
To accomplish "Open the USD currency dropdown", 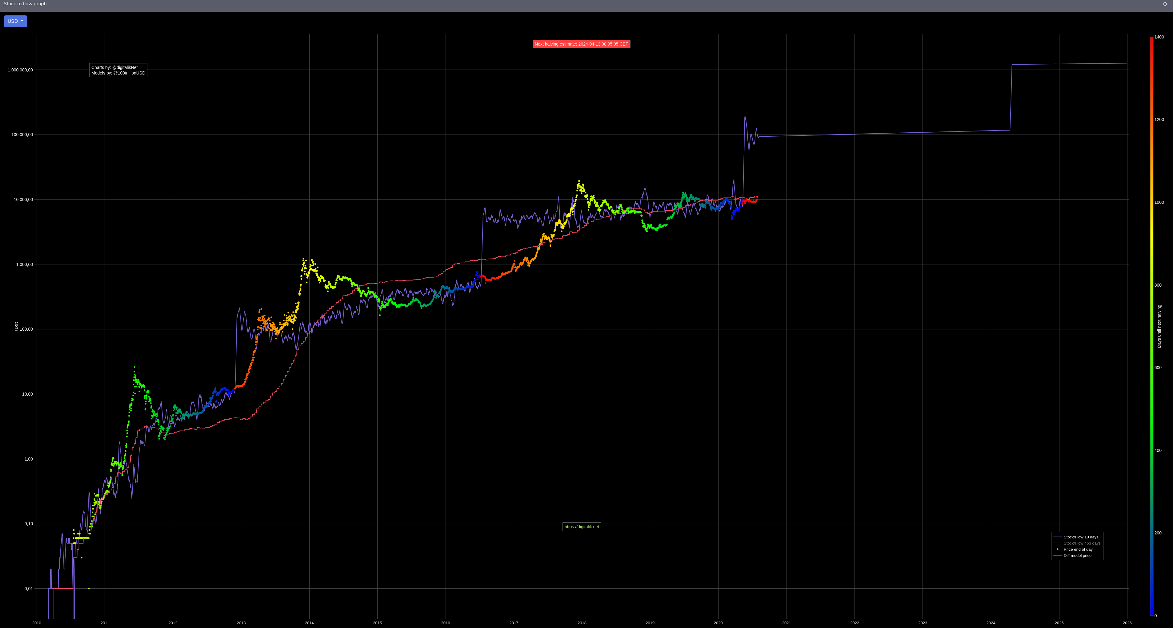I will point(15,22).
